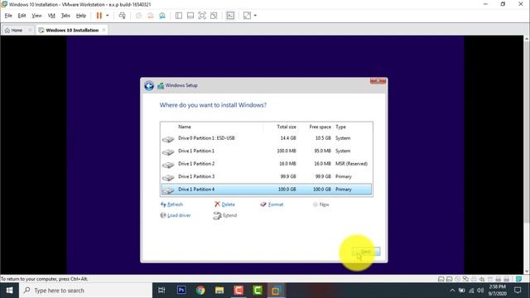Toggle the thumbnail bar view icon
Image resolution: width=530 pixels, height=298 pixels.
pyautogui.click(x=190, y=16)
